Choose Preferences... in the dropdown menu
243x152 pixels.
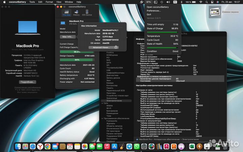tap(154, 11)
